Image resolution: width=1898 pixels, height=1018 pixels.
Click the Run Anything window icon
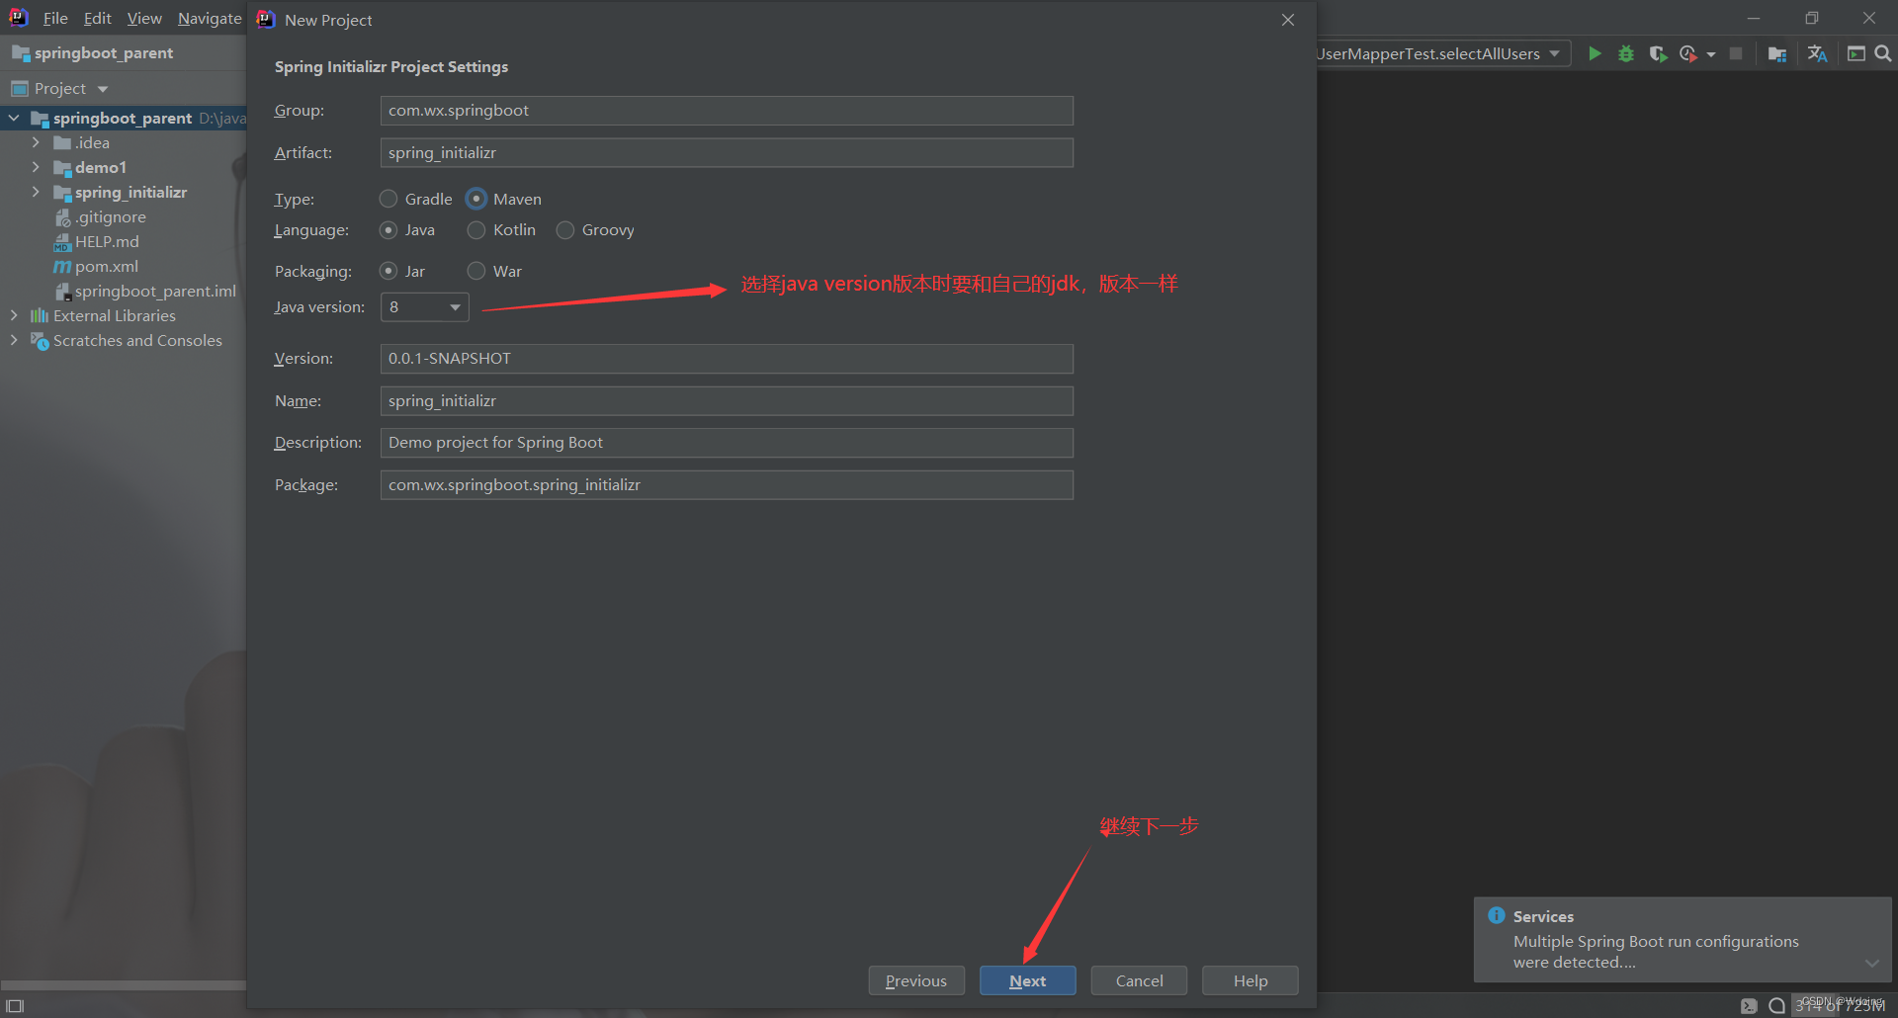[1856, 53]
